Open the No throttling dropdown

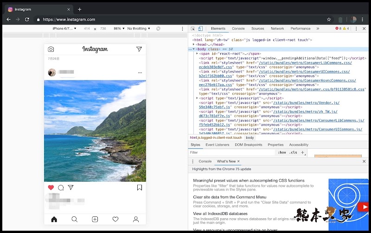click(139, 29)
